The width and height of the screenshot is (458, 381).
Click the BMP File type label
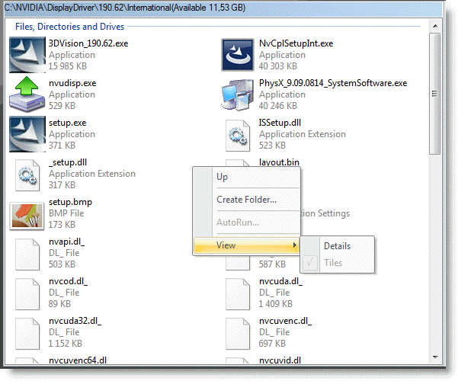click(66, 213)
